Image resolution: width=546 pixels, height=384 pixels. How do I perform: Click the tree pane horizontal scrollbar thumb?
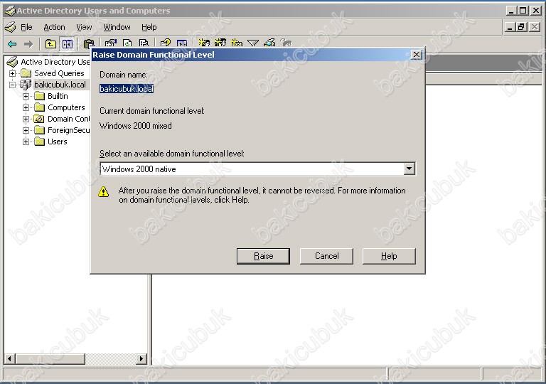pyautogui.click(x=50, y=359)
